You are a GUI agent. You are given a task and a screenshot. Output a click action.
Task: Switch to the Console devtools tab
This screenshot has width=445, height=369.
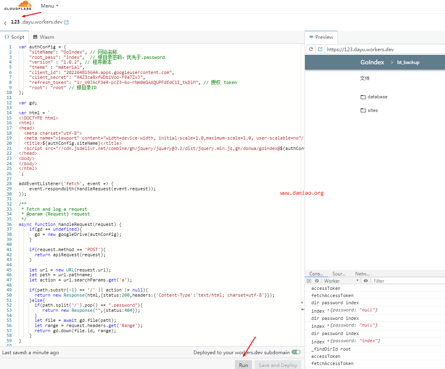(x=316, y=274)
